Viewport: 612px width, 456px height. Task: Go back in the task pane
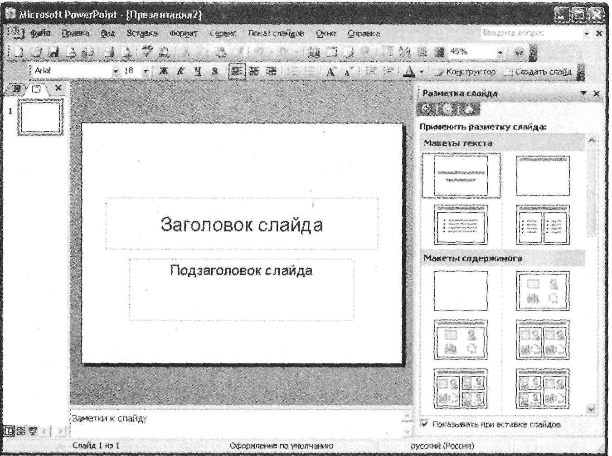click(x=426, y=108)
